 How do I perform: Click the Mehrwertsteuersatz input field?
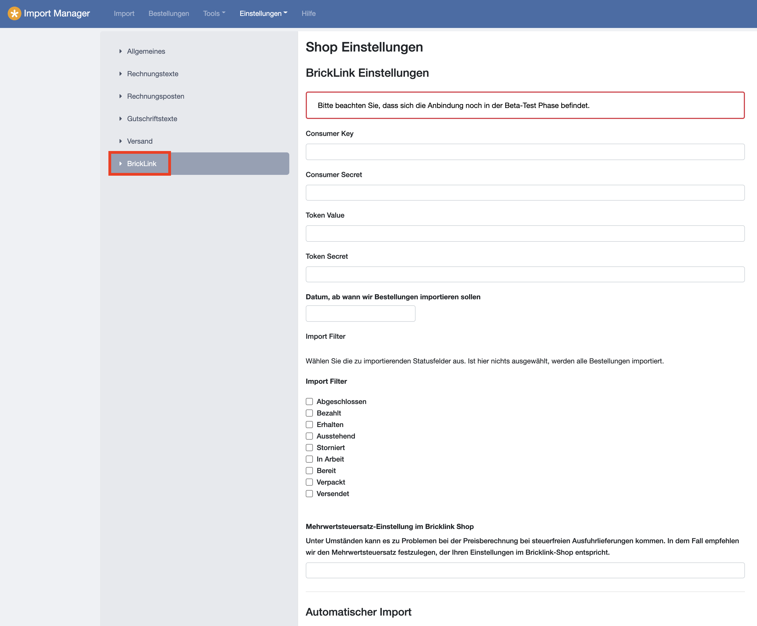[525, 571]
